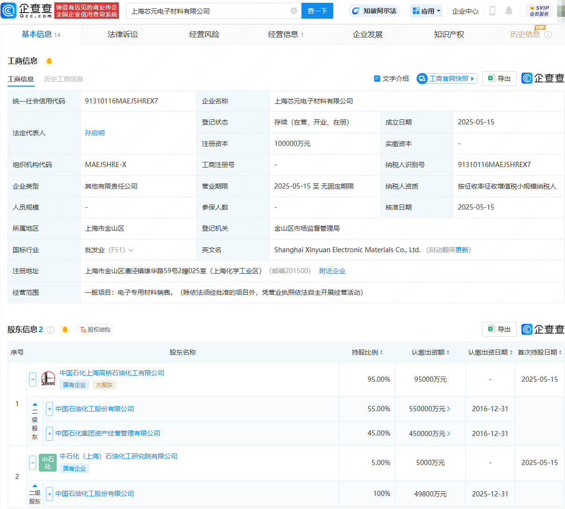Switch to 知识产权 tab
Screen dimensions: 565x509
(x=449, y=34)
